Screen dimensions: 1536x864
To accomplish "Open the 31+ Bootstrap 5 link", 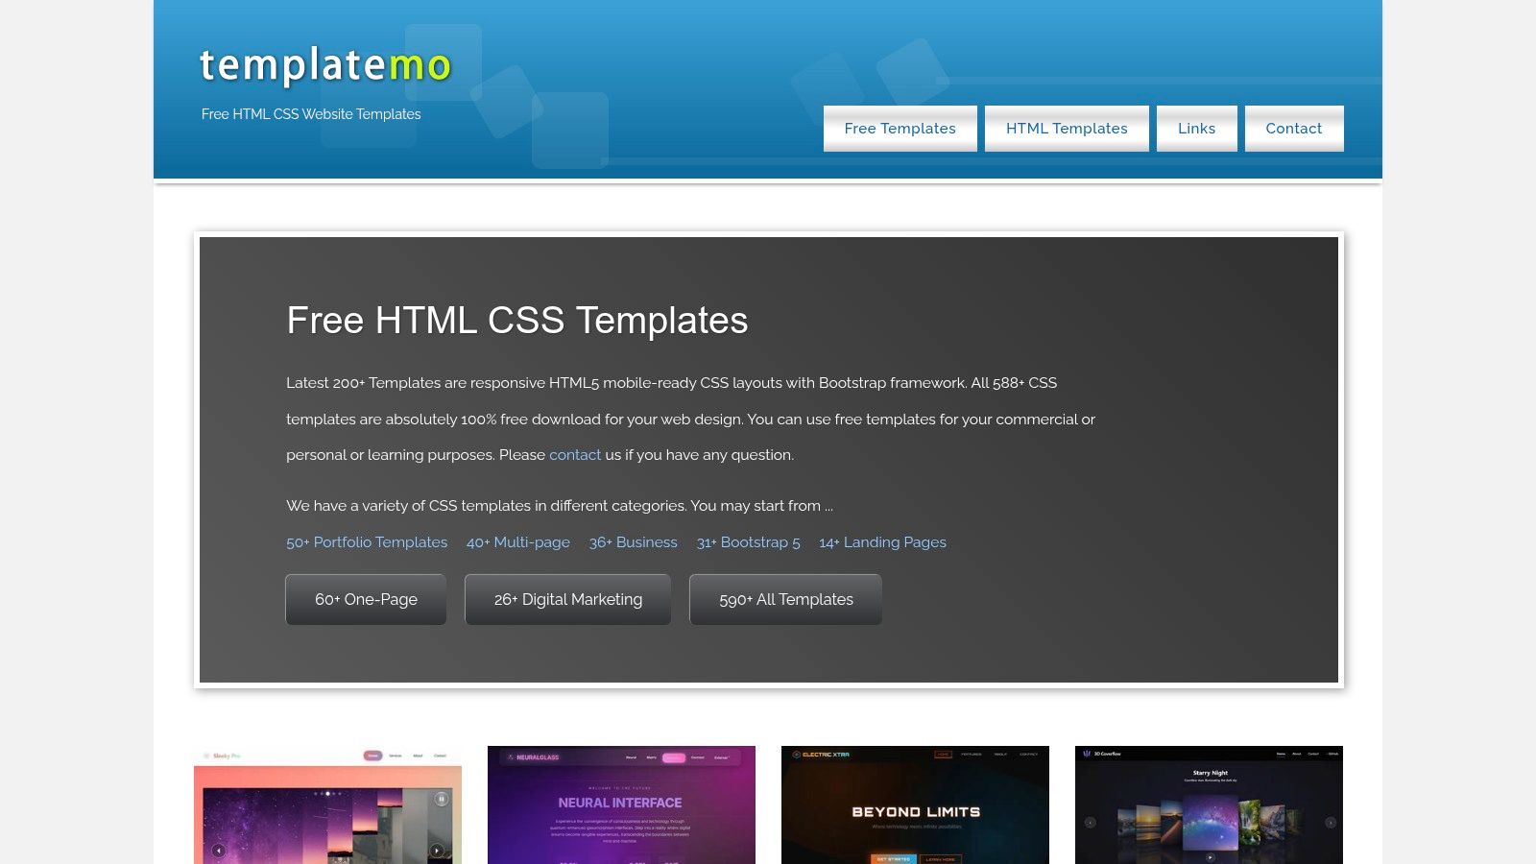I will (749, 542).
